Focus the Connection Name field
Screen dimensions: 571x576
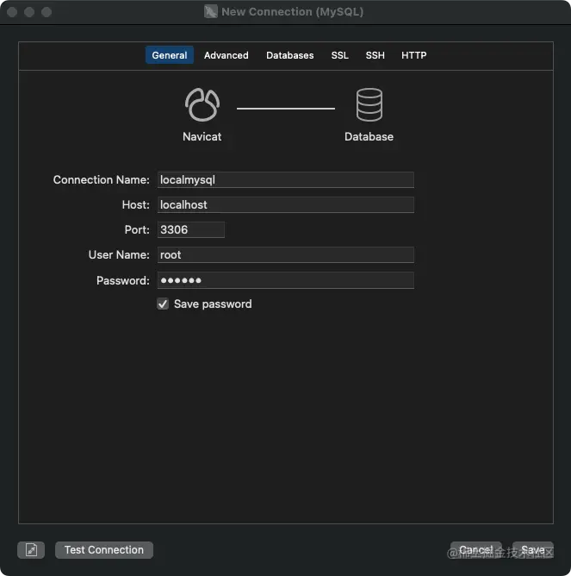click(x=286, y=179)
